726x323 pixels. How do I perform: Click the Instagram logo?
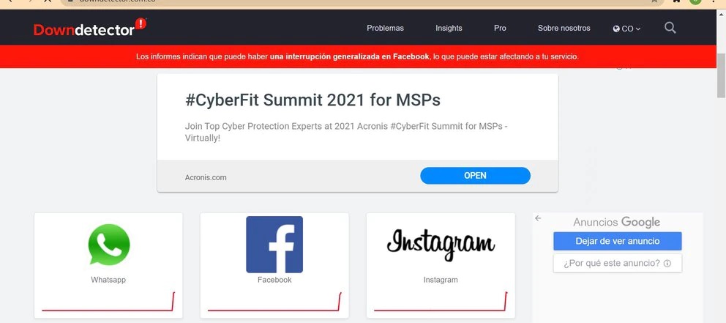441,245
